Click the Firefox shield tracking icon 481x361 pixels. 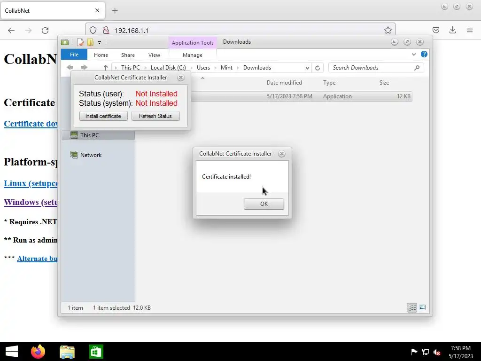[93, 30]
